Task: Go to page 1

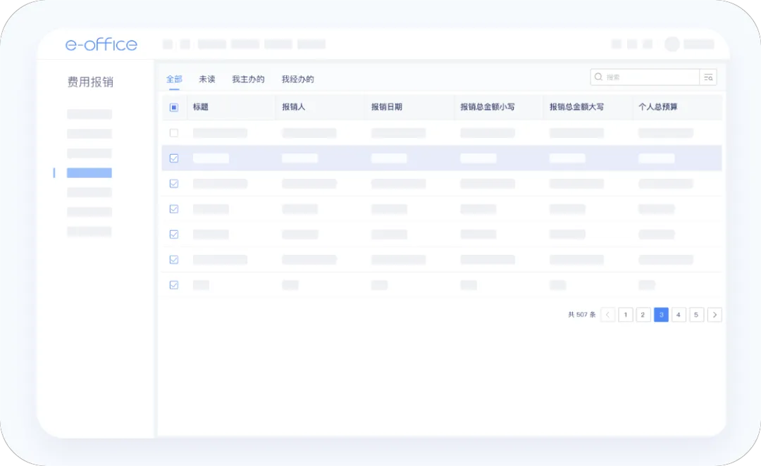Action: (626, 315)
